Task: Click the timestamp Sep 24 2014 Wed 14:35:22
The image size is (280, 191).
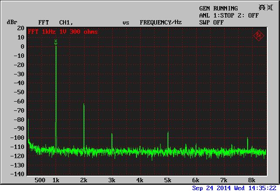Action: [234, 188]
